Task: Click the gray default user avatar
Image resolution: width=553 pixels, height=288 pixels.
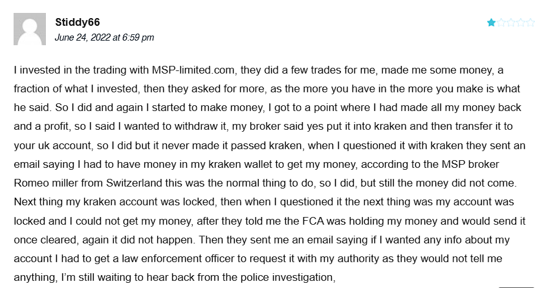Action: 30,29
